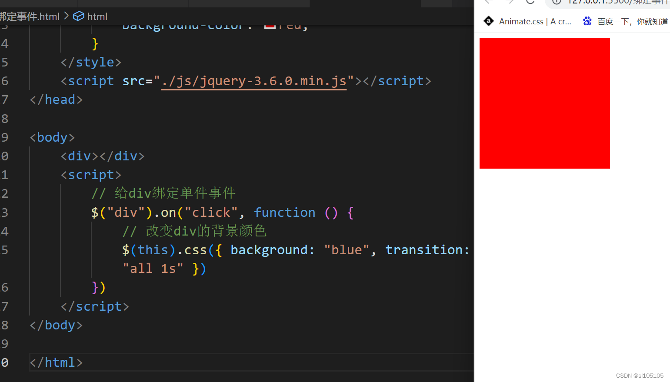Click the $(this) expression

click(x=149, y=250)
